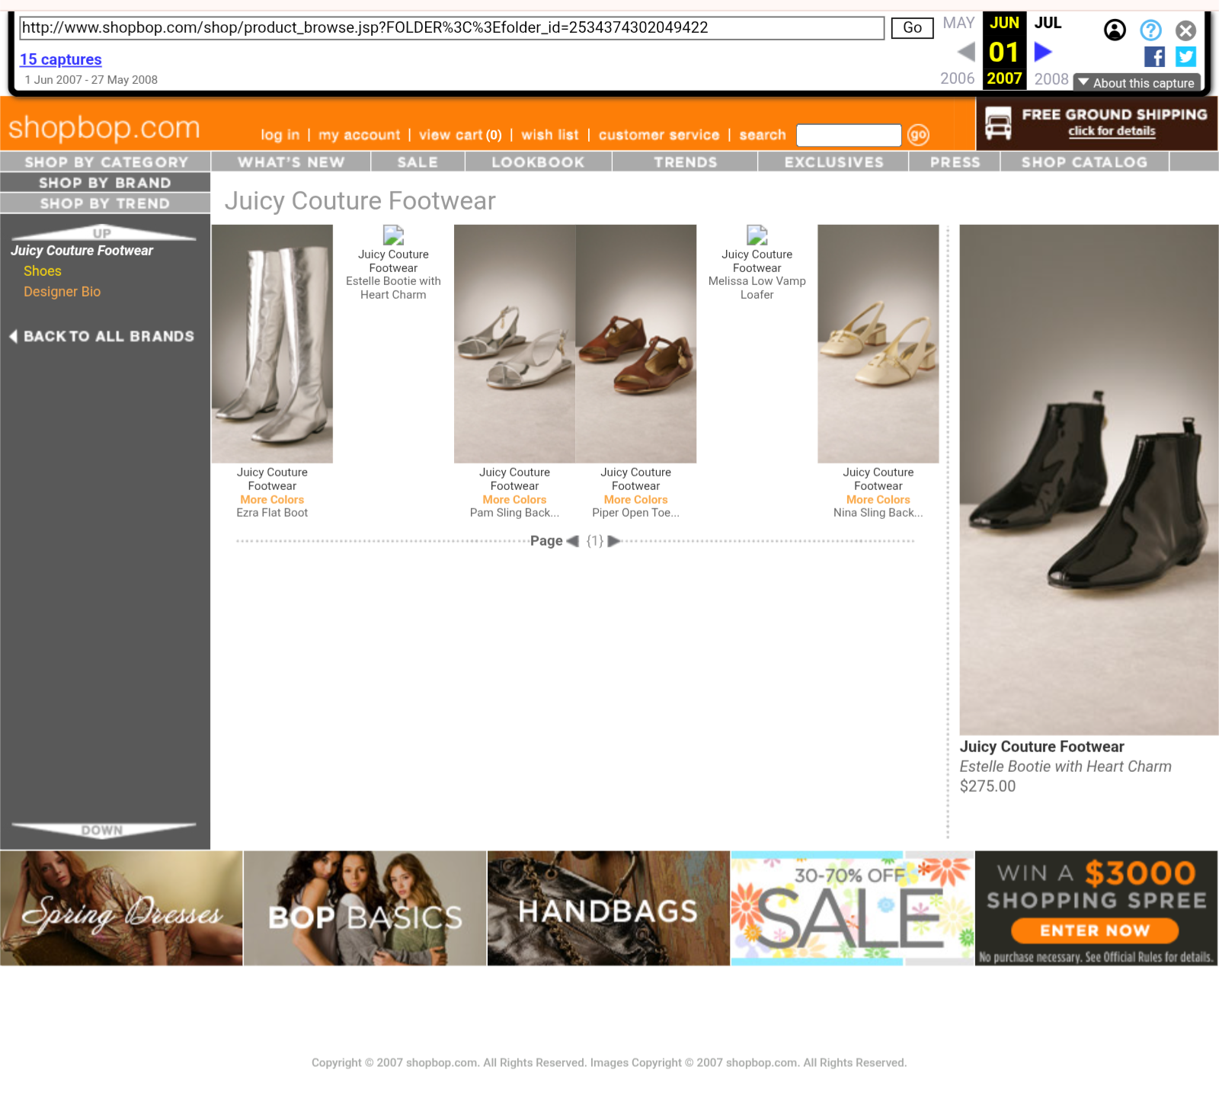The image size is (1219, 1108).
Task: Open Bop Basics banner
Action: [365, 908]
